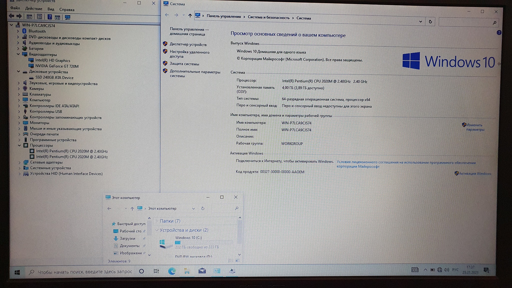Click the refresh button in System address bar

click(x=430, y=22)
